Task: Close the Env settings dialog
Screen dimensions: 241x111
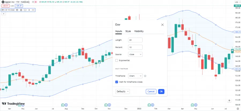Action: pos(162,25)
